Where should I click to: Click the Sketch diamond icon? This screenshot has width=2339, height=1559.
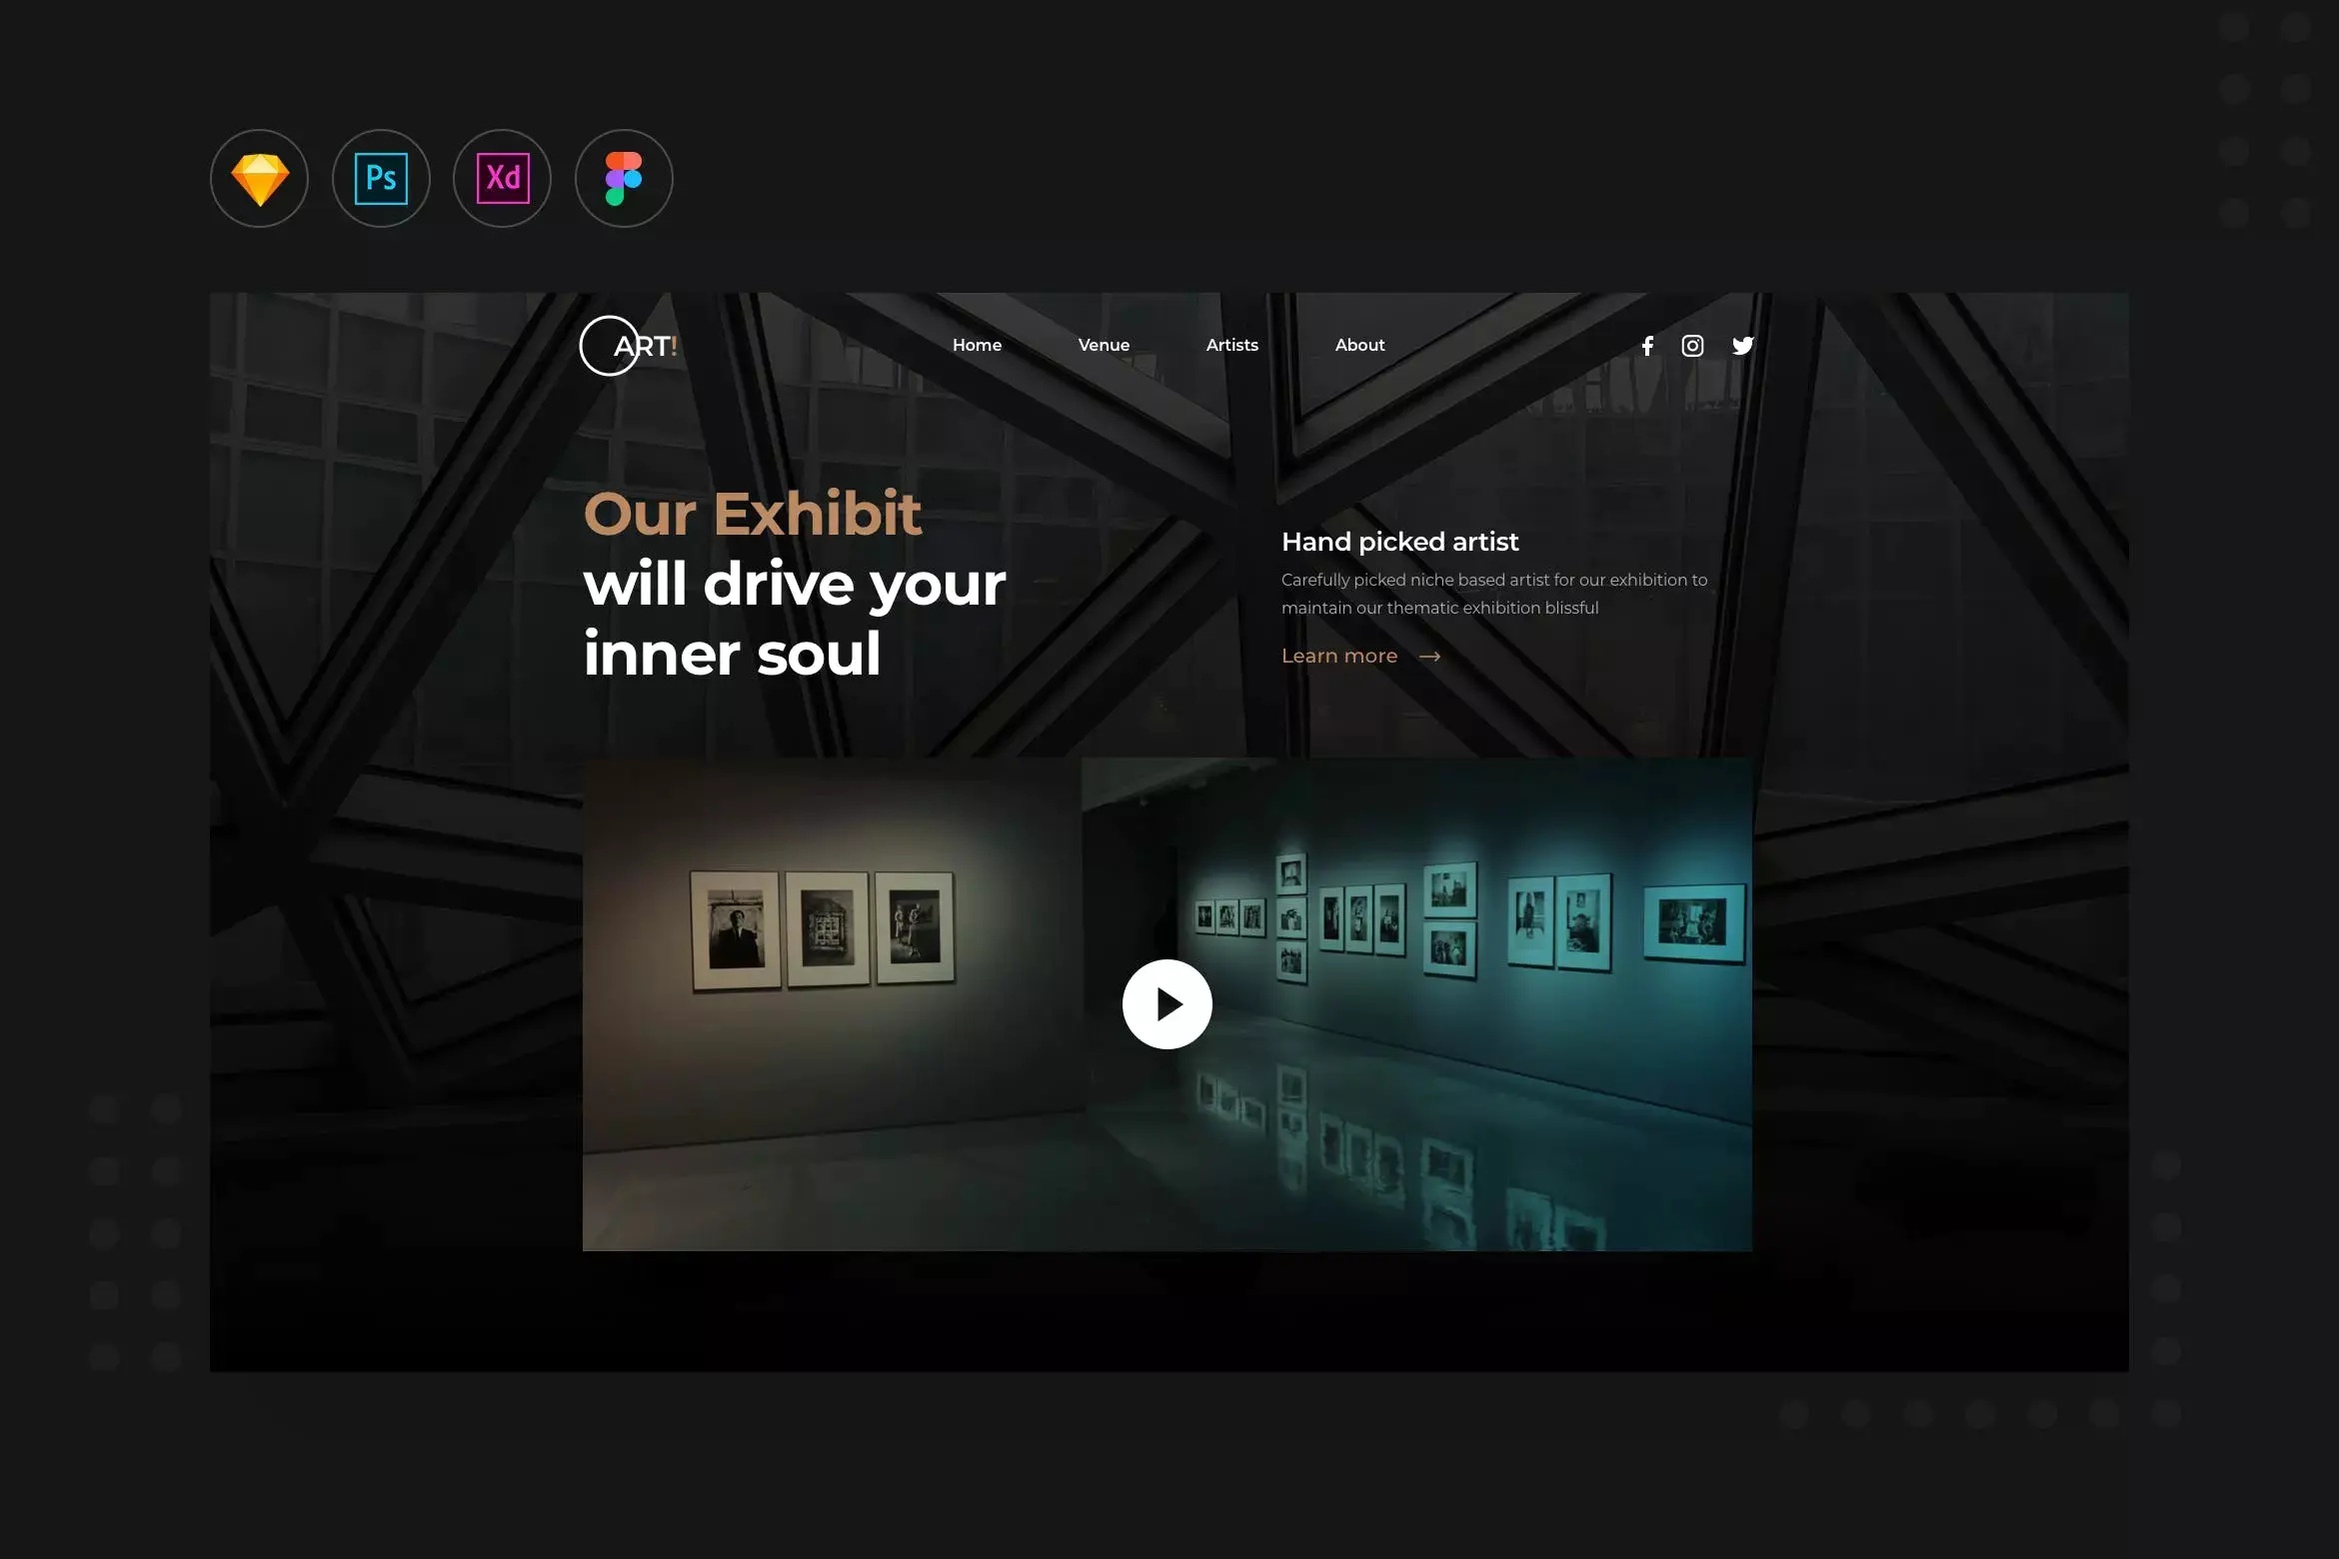[259, 179]
